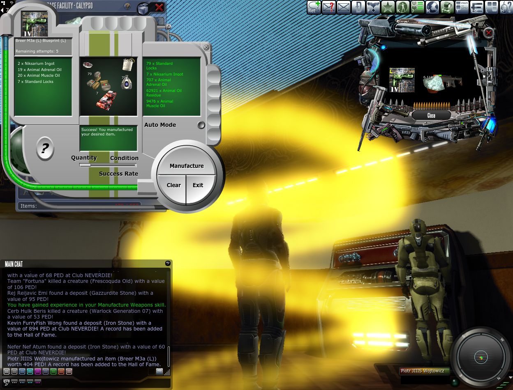Toggle the green chat channel filter
Image resolution: width=513 pixels, height=390 pixels.
click(x=53, y=372)
